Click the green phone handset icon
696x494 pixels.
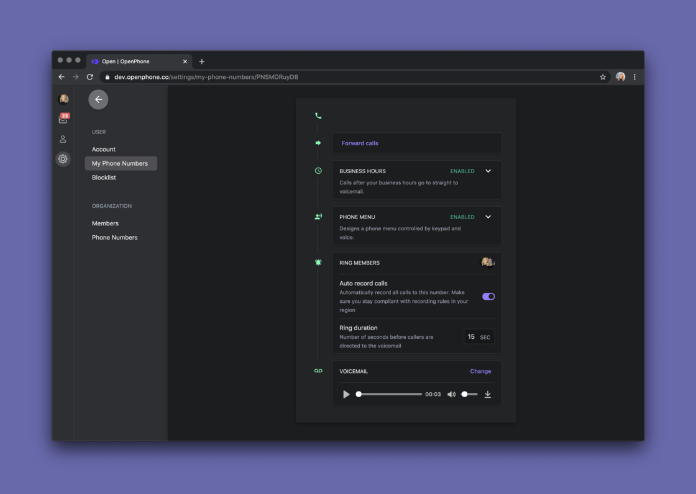[318, 115]
